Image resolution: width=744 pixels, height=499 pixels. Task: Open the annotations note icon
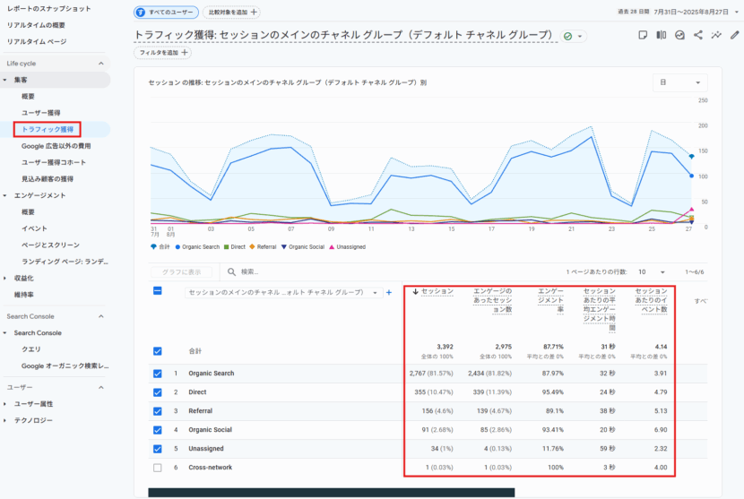[x=643, y=35]
